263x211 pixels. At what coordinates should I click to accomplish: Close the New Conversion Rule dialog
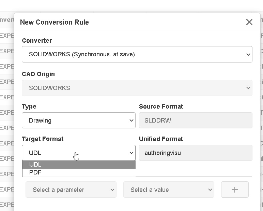pyautogui.click(x=249, y=22)
